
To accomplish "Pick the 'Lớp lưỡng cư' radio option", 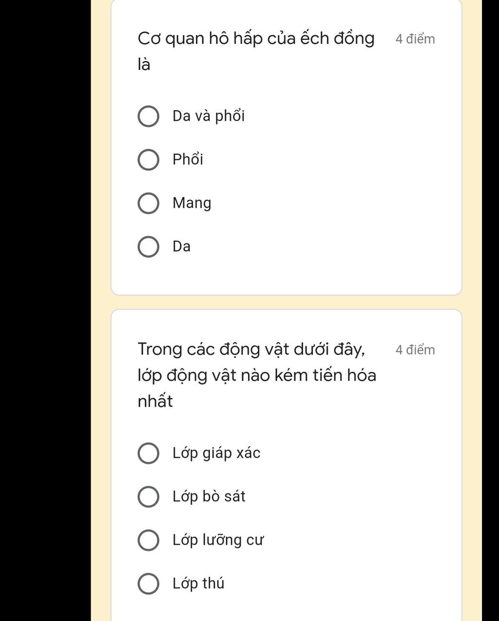I will (x=148, y=541).
